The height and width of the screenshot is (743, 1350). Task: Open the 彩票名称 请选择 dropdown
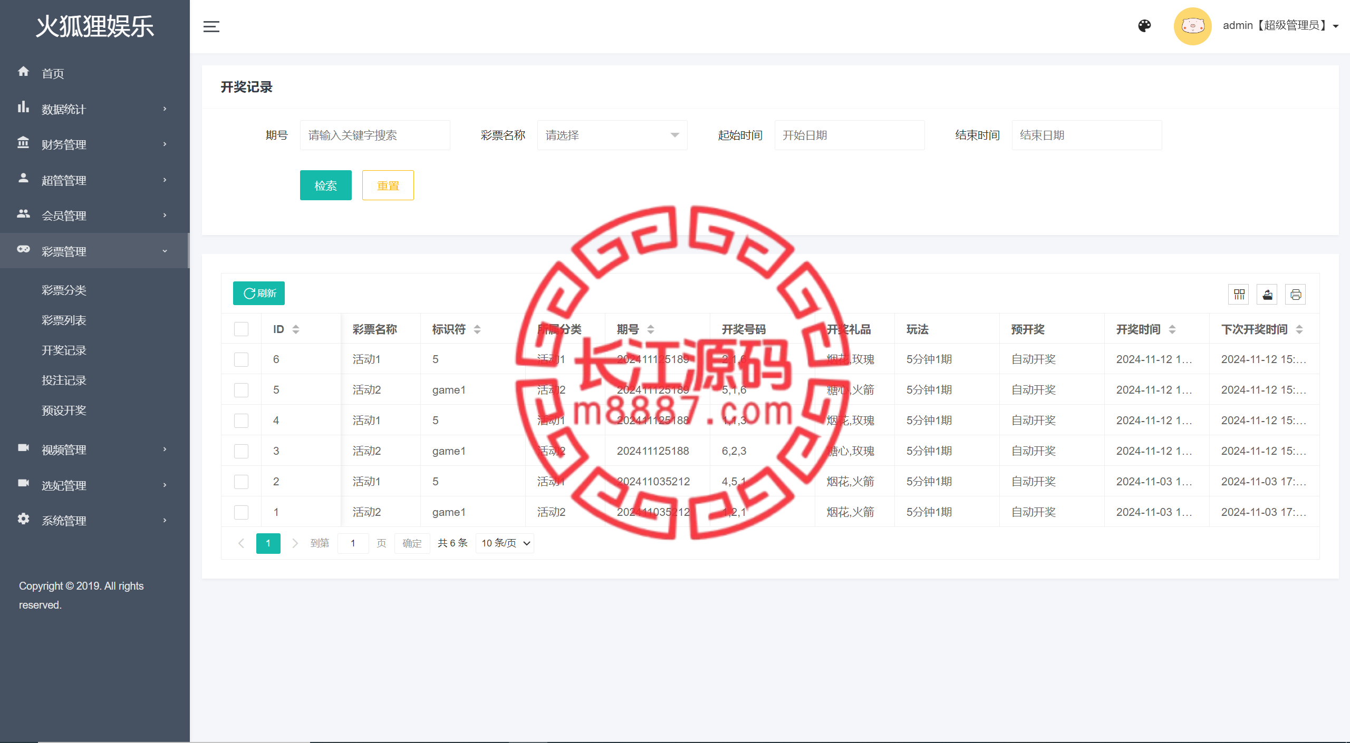612,135
